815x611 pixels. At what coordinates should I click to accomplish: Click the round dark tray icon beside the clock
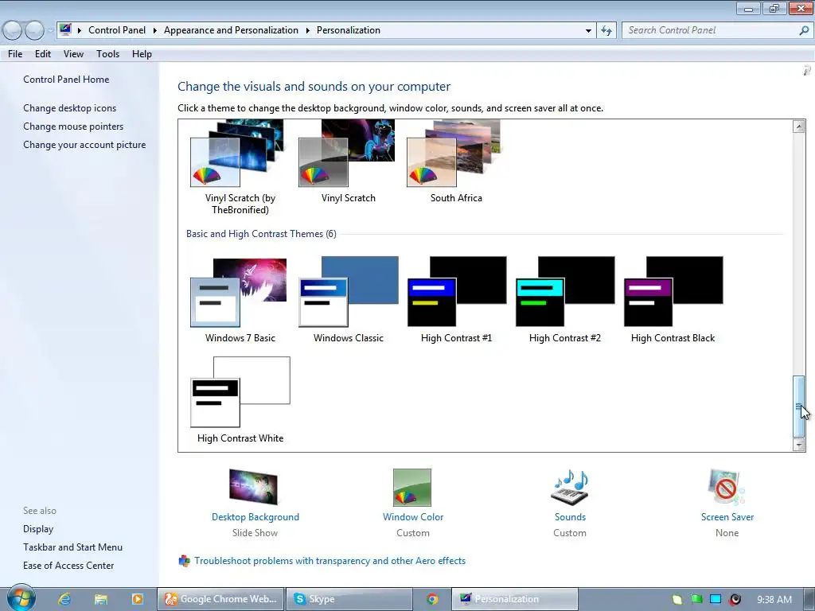click(x=735, y=599)
